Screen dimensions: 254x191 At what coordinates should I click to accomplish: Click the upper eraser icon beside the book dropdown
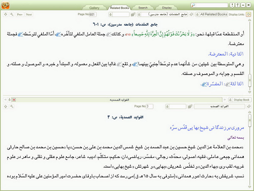coord(191,15)
